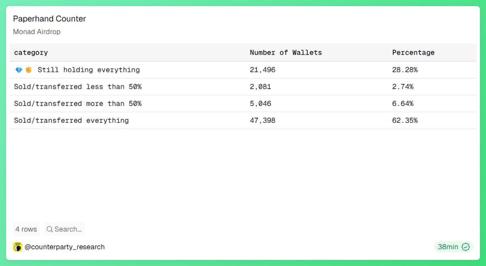486x266 pixels.
Task: Select the Sold/transferred less than 50% cell
Action: coord(78,87)
